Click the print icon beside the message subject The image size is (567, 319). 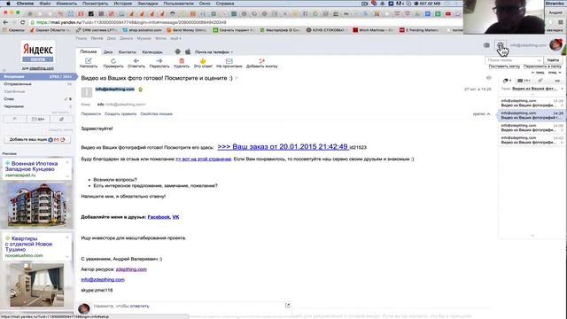click(488, 78)
